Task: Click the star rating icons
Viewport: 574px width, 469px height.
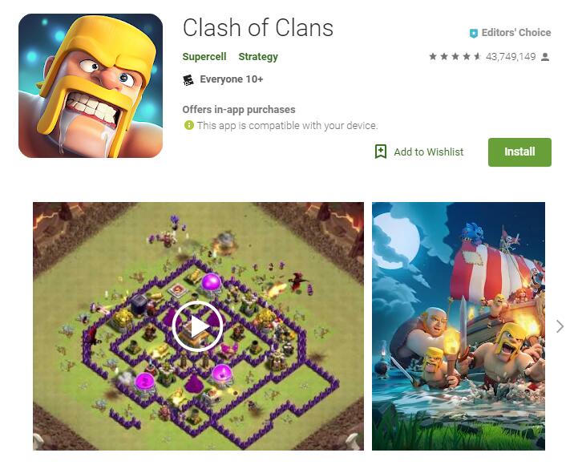Action: (455, 56)
